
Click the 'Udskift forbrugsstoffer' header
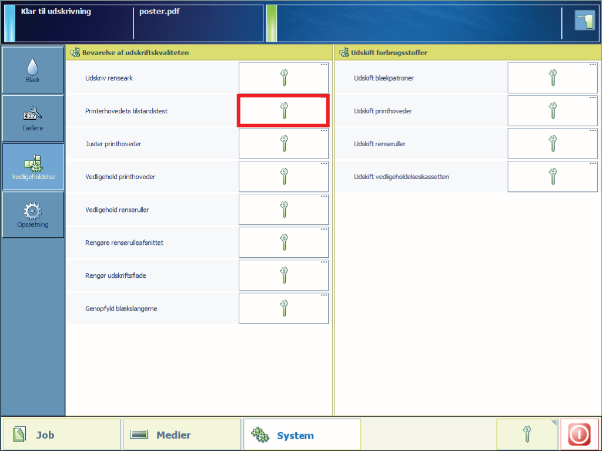pos(389,53)
